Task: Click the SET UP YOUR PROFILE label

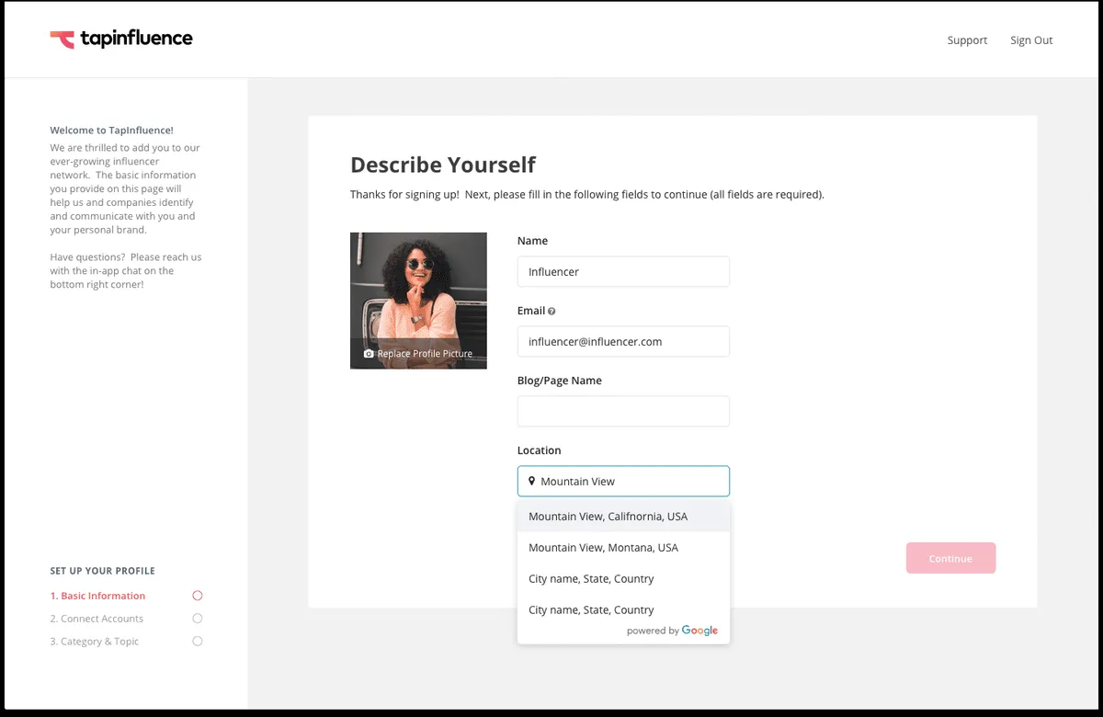Action: pyautogui.click(x=102, y=571)
